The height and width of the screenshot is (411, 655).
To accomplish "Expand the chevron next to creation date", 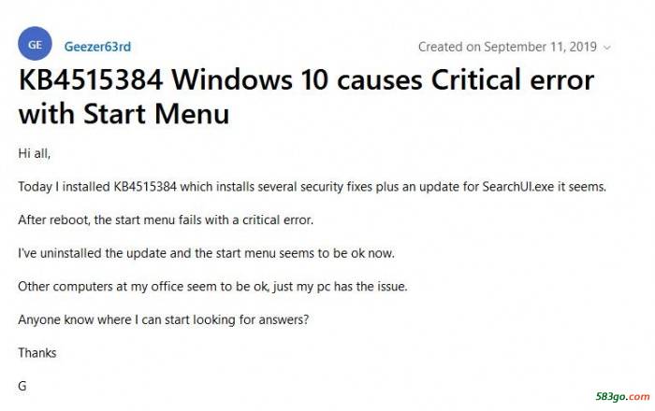I will click(x=607, y=48).
